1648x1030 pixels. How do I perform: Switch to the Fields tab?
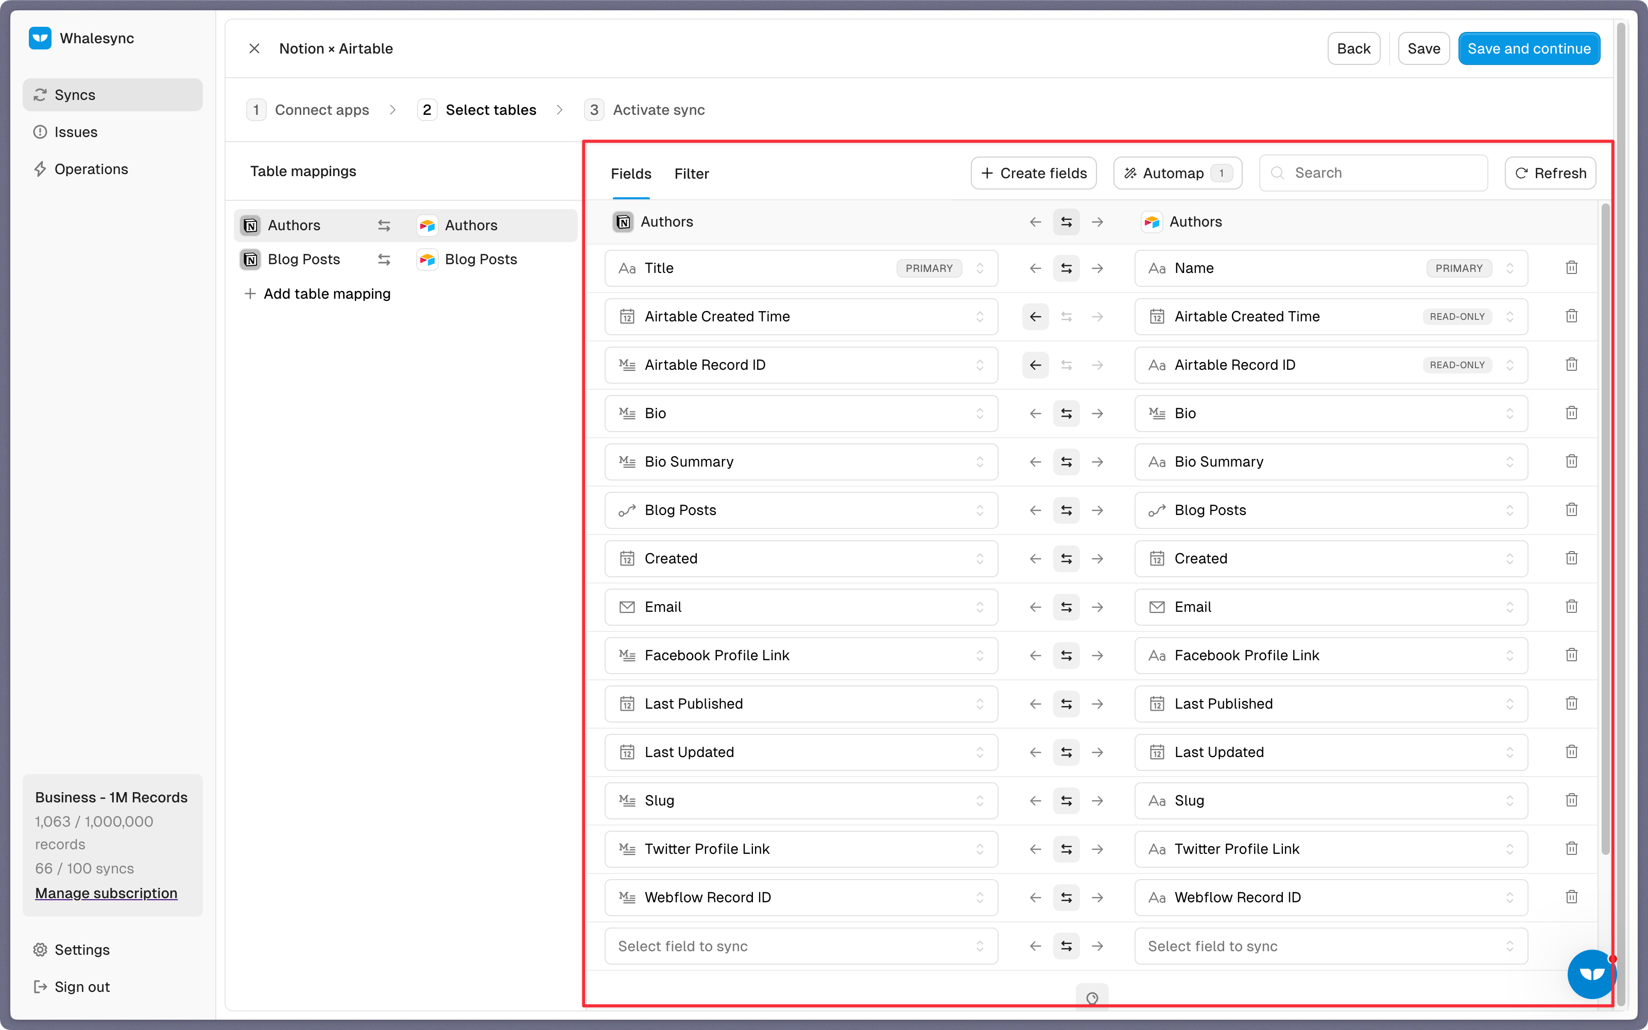(630, 174)
